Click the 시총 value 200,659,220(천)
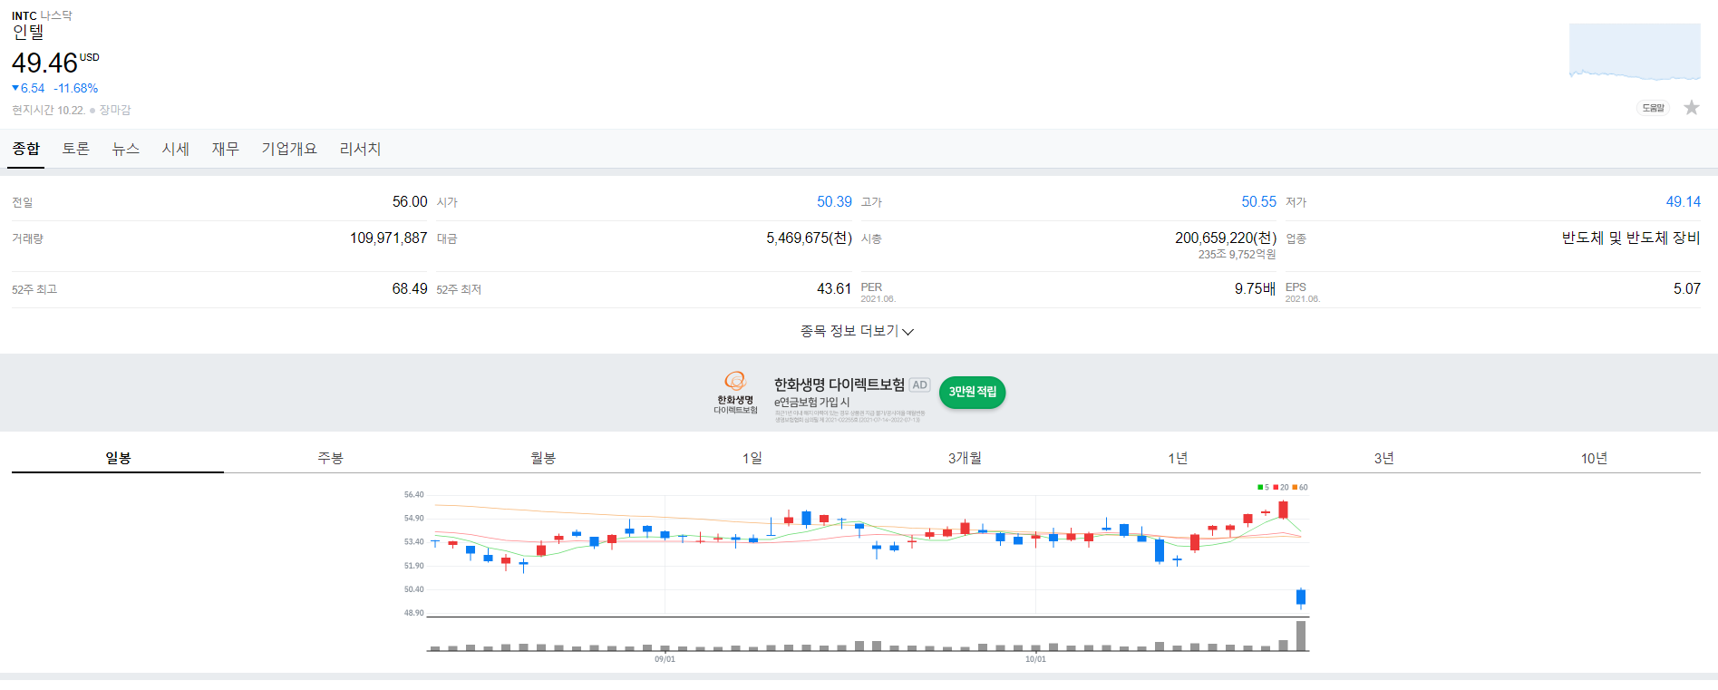This screenshot has width=1718, height=690. (x=1226, y=238)
